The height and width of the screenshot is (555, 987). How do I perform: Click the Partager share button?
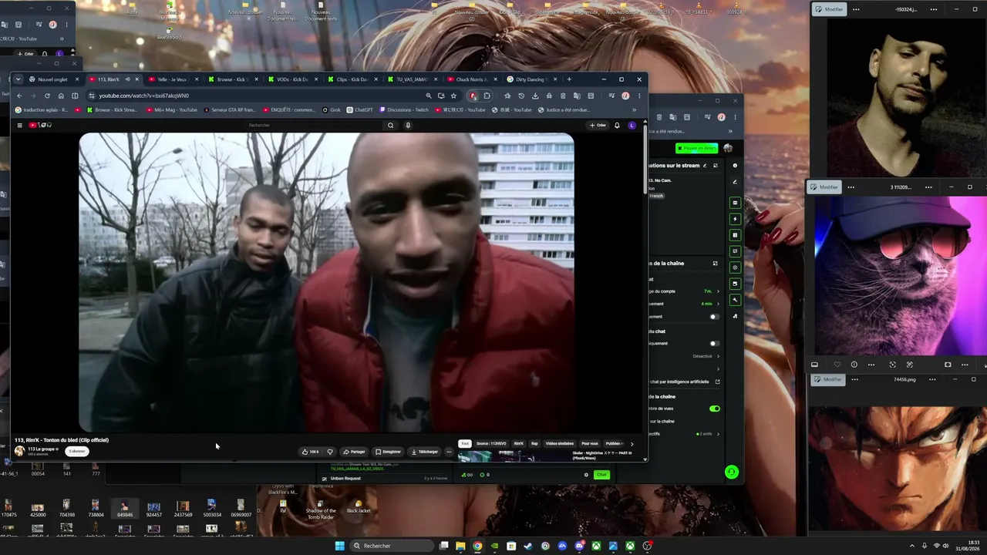[355, 452]
